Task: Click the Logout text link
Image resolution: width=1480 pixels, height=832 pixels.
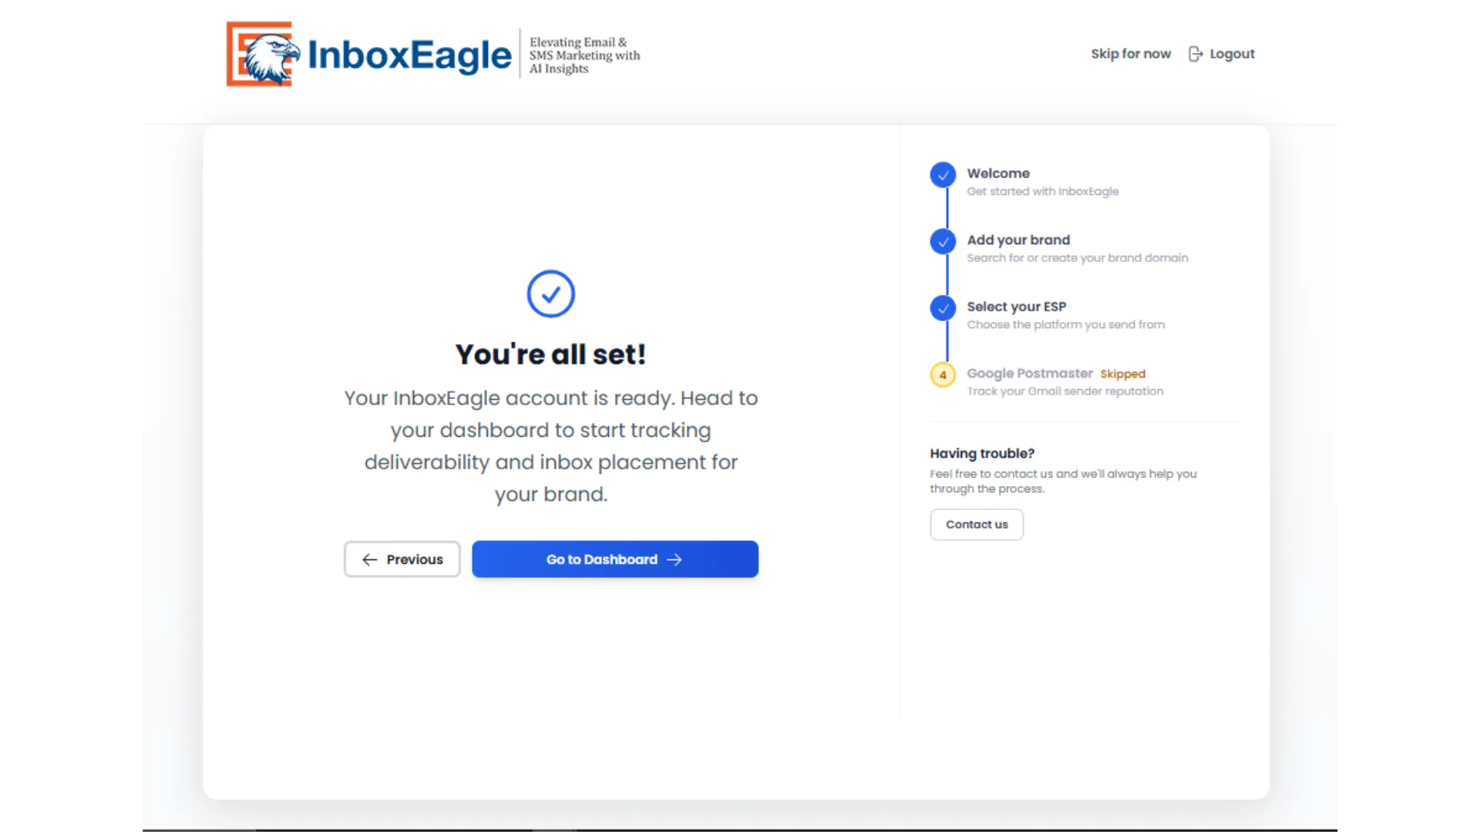Action: click(x=1232, y=54)
